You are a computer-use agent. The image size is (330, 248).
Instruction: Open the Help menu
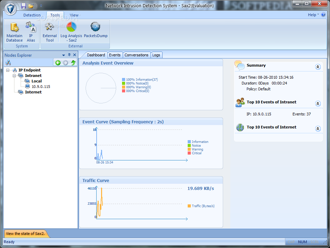click(x=313, y=15)
